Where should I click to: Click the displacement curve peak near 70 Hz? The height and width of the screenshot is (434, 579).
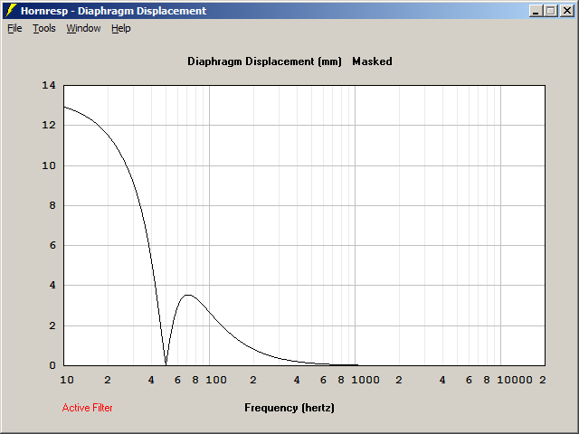188,295
